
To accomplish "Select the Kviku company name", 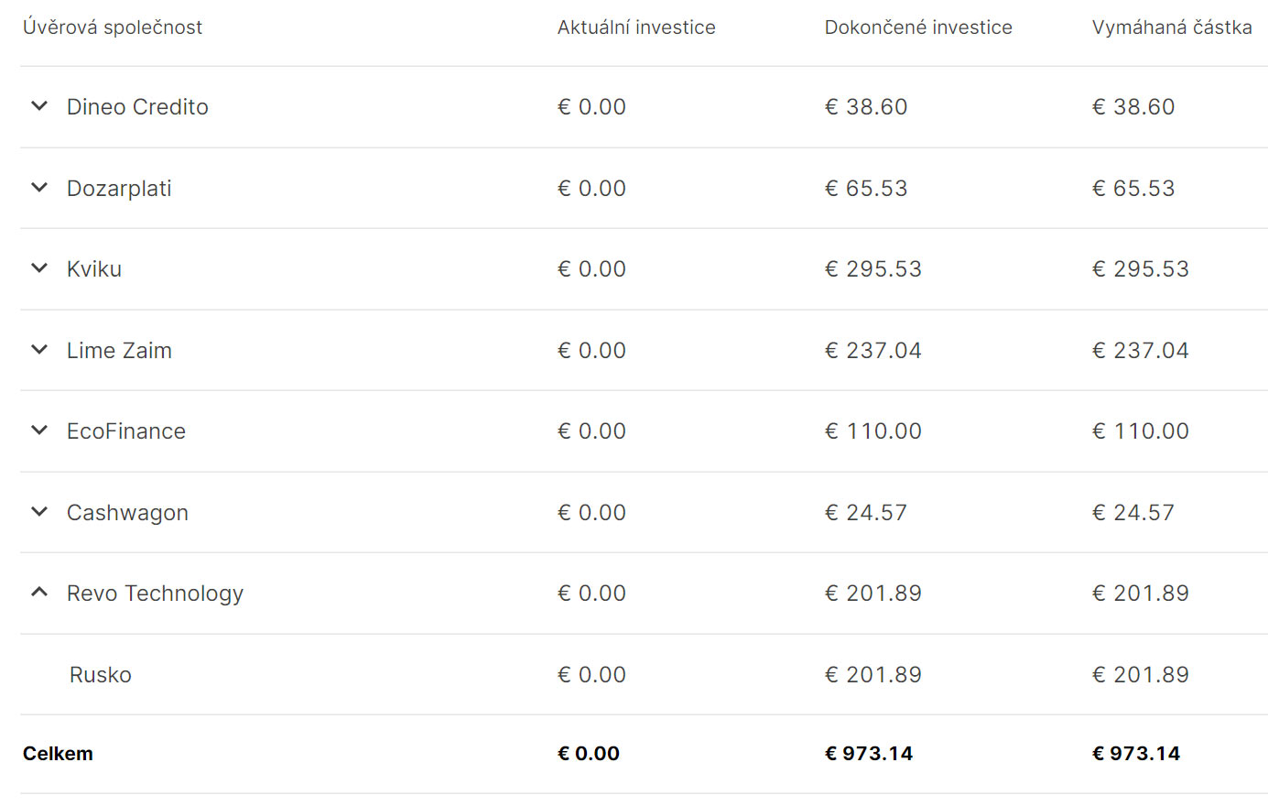I will [x=94, y=269].
